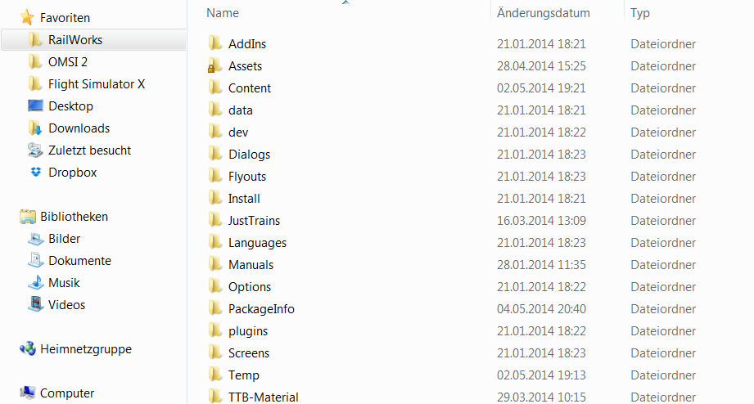Click the Heimnetzgruppe icon

pyautogui.click(x=27, y=348)
